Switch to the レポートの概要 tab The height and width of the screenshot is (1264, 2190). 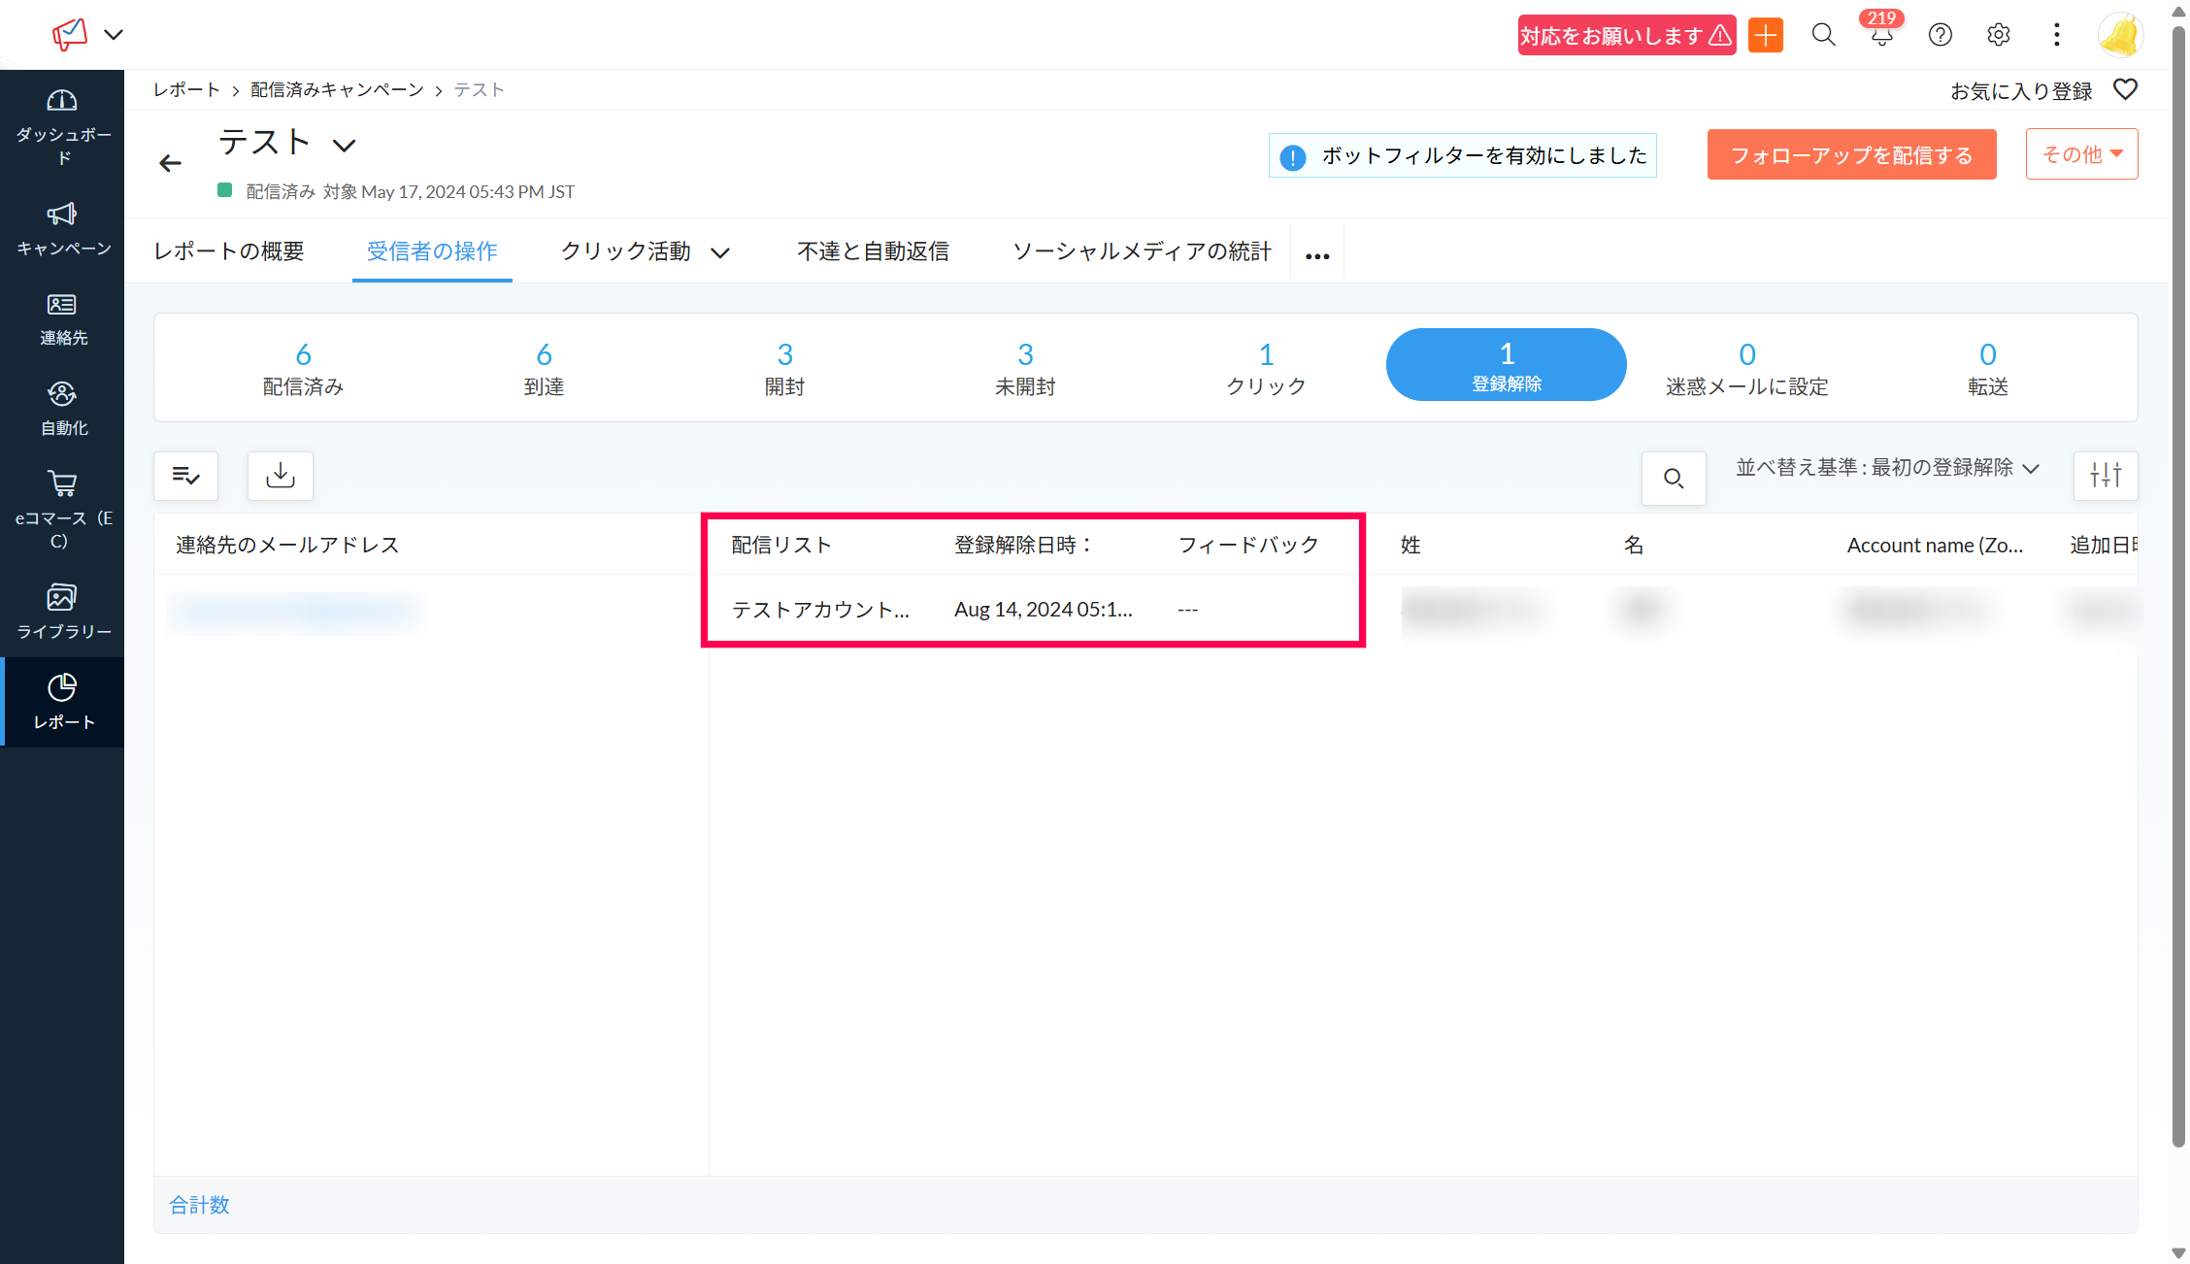pyautogui.click(x=229, y=251)
